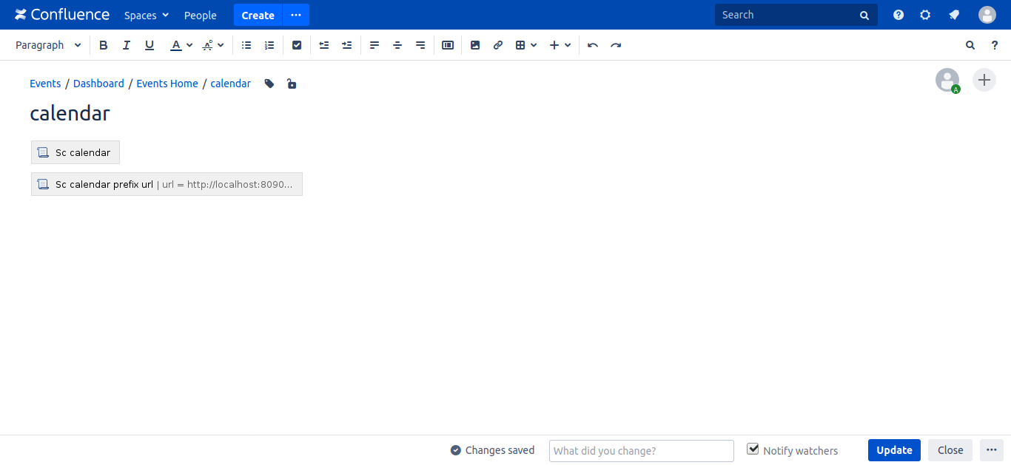The image size is (1011, 465).
Task: Apply italic formatting
Action: (127, 45)
